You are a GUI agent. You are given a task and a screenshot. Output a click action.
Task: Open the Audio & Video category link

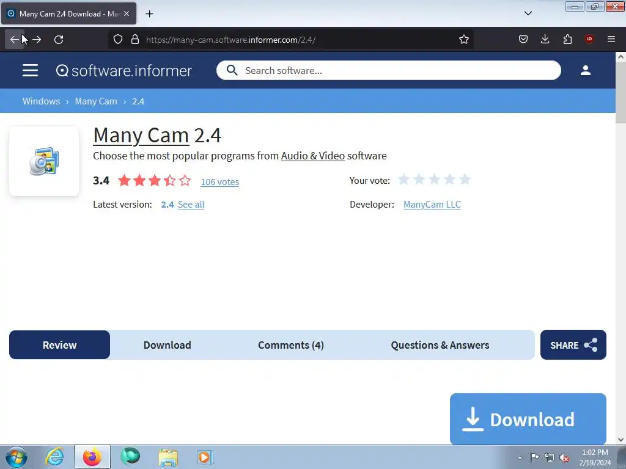pyautogui.click(x=312, y=156)
